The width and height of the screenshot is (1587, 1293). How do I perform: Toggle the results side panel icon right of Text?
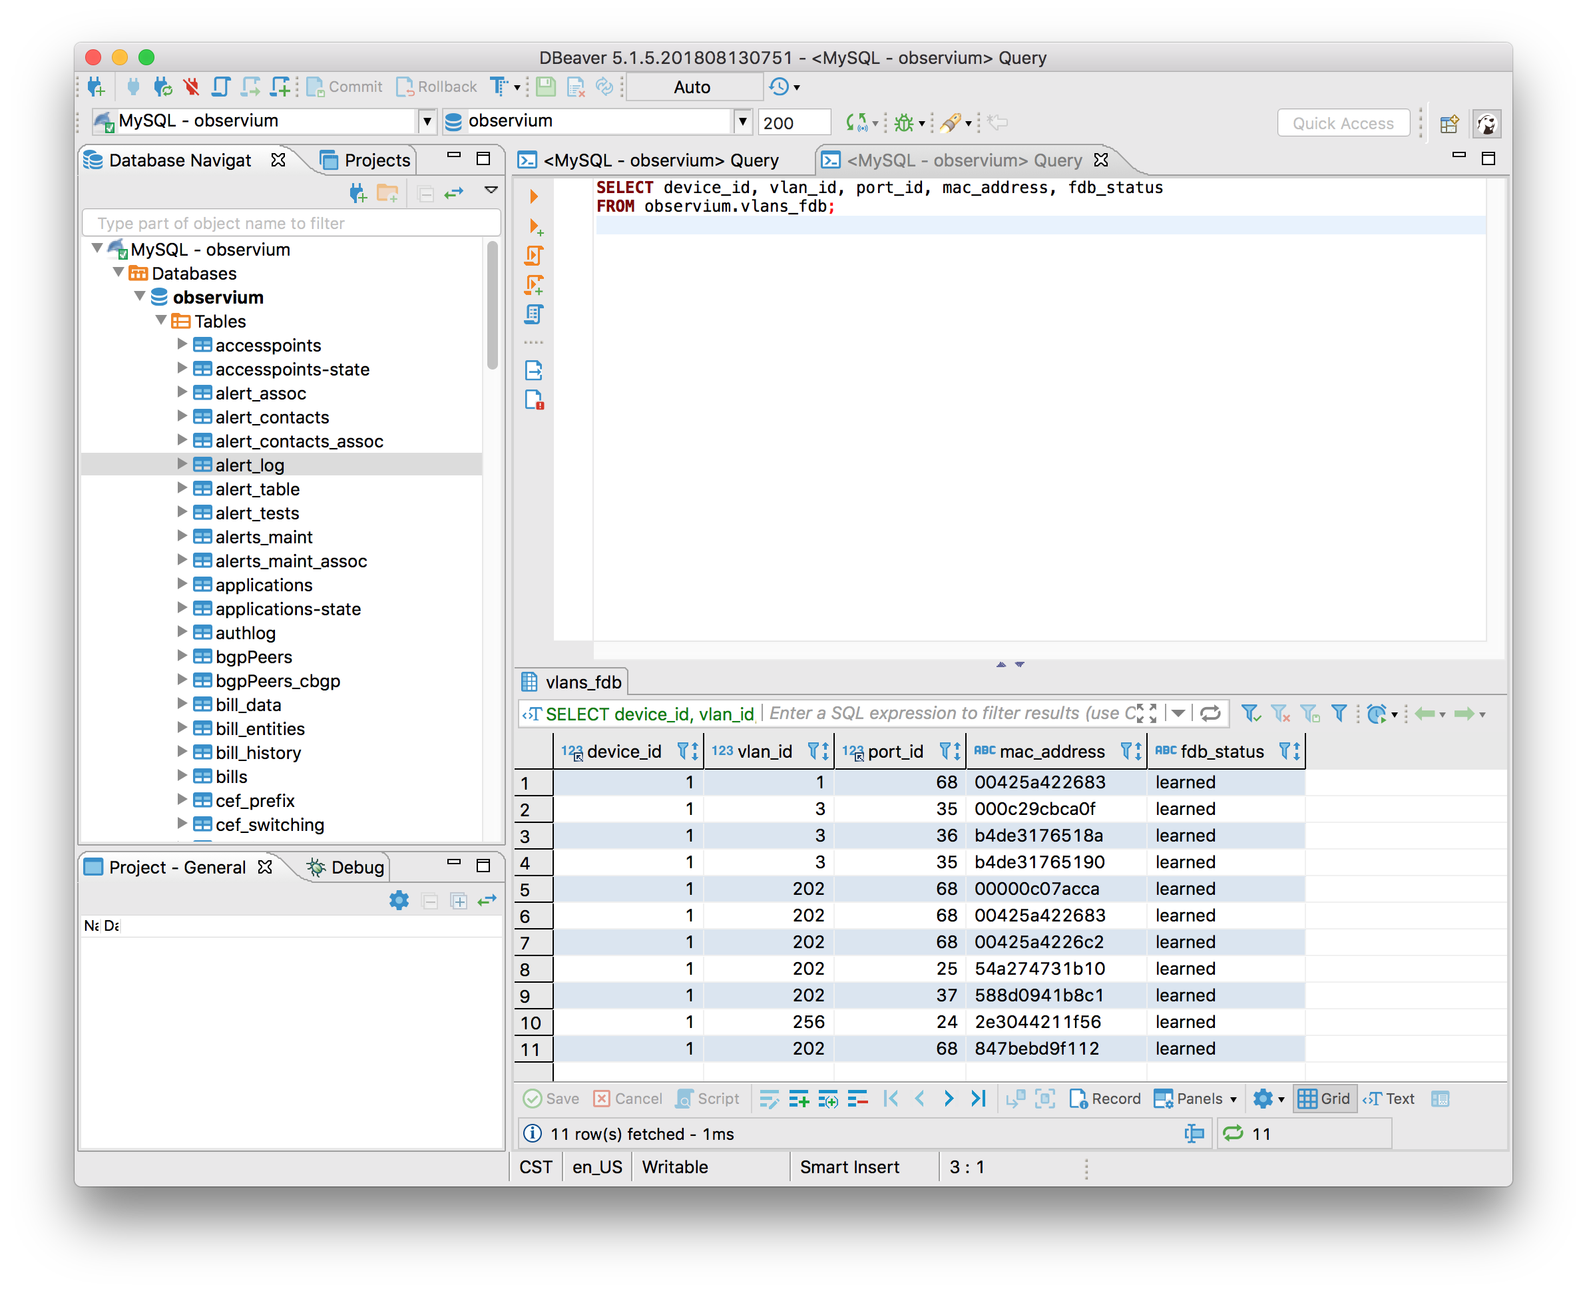click(1441, 1099)
